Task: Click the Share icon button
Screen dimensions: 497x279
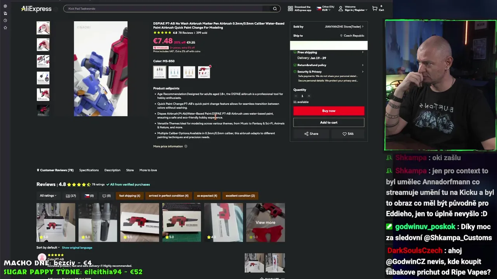Action: (x=311, y=134)
